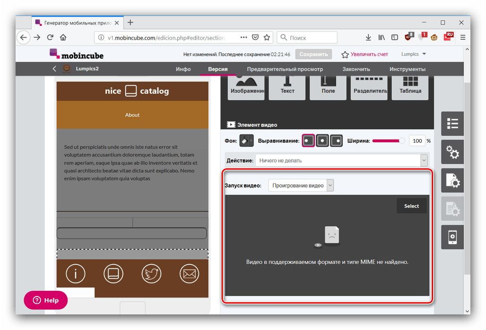Click in the browser Поиск search box
Screen dimensions: 486x330
[x=307, y=37]
